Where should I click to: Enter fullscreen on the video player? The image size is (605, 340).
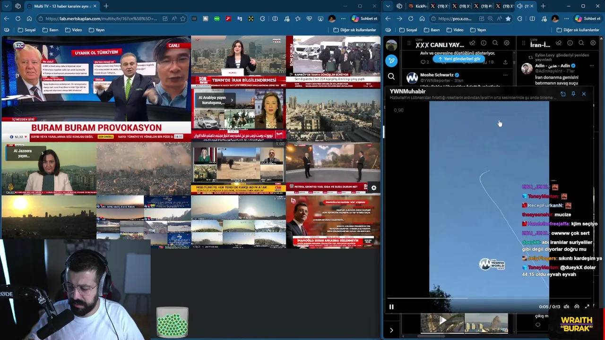pyautogui.click(x=588, y=307)
